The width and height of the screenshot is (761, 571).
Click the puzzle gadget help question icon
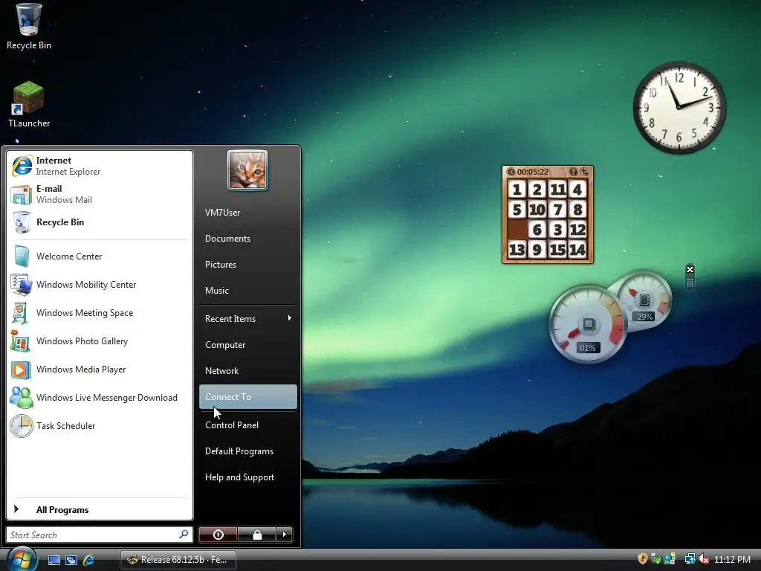[573, 172]
